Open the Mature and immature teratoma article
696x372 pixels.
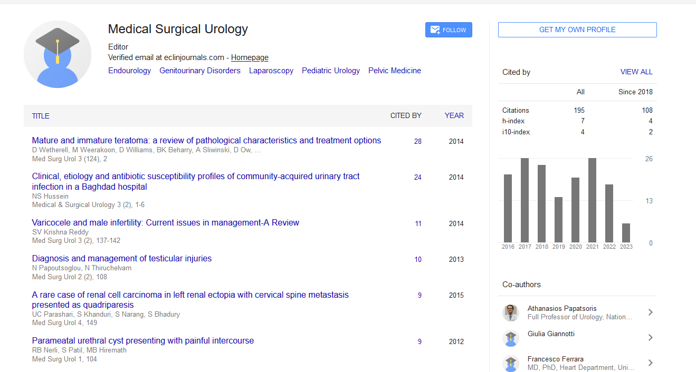point(206,141)
